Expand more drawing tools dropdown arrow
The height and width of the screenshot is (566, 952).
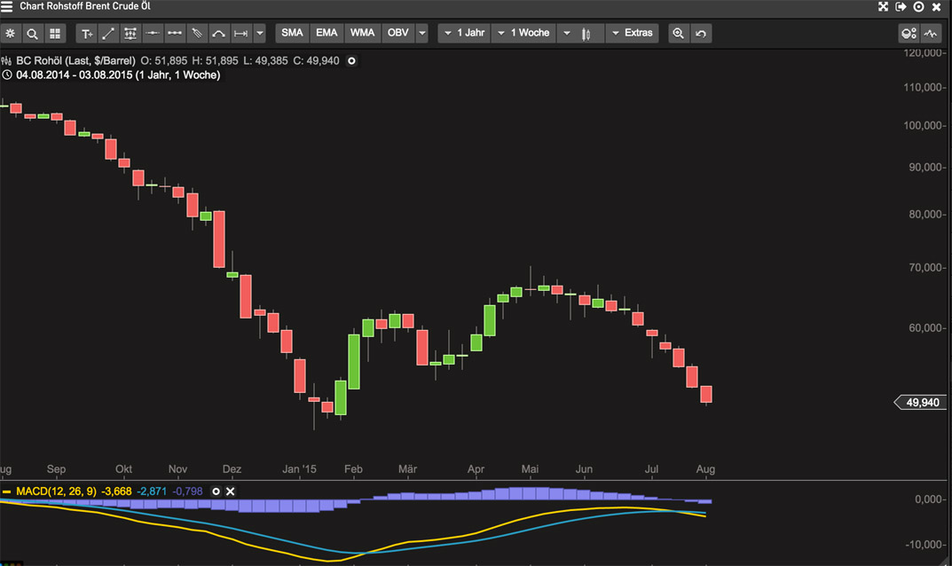[260, 34]
